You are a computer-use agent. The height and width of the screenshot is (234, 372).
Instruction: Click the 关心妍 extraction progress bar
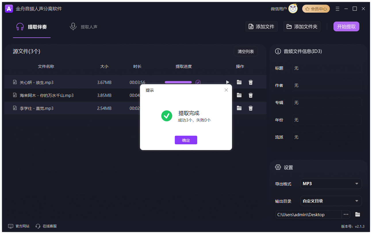click(178, 82)
